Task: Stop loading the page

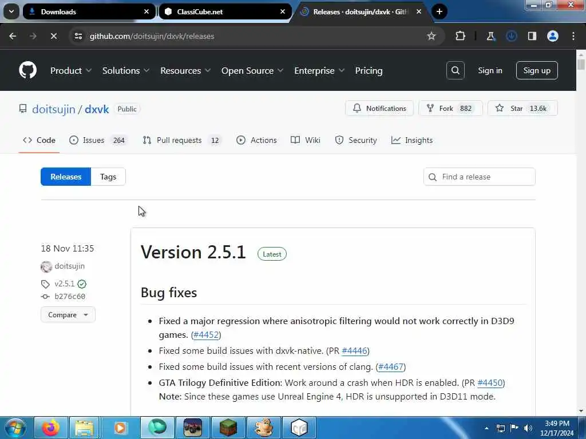Action: point(53,36)
